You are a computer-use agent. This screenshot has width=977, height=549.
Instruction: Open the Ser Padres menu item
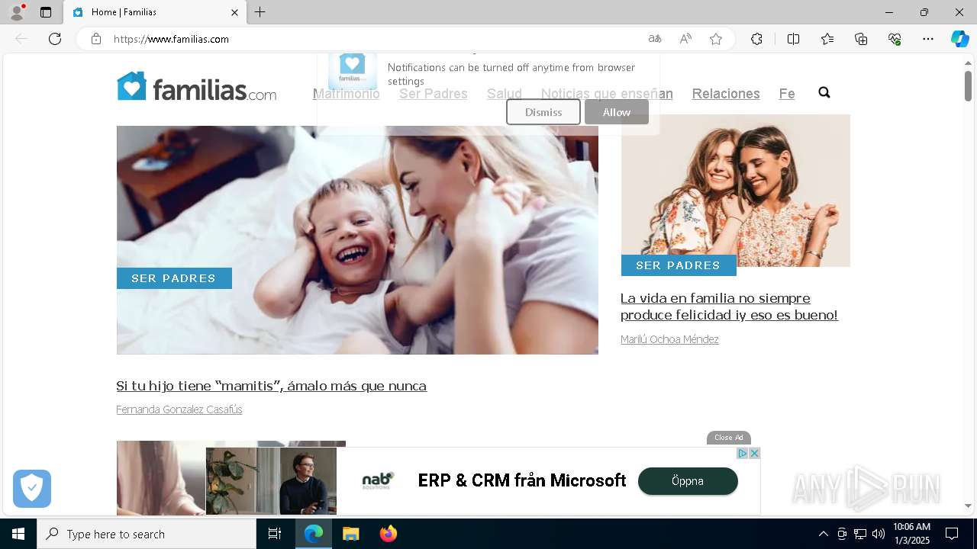pos(433,94)
